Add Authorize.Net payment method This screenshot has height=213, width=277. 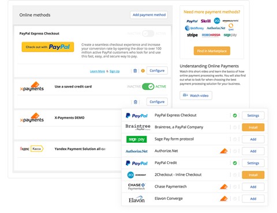coord(253,151)
